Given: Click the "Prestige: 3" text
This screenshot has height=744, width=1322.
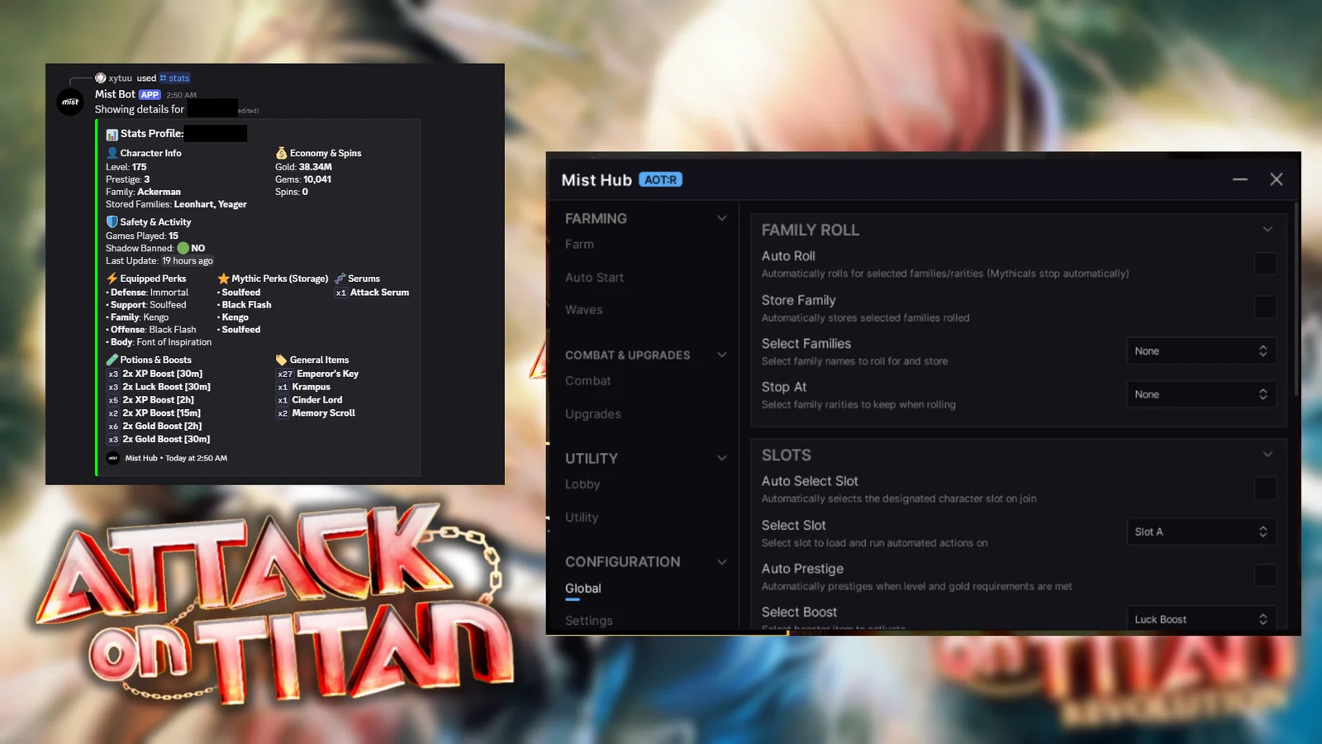Looking at the screenshot, I should point(127,179).
